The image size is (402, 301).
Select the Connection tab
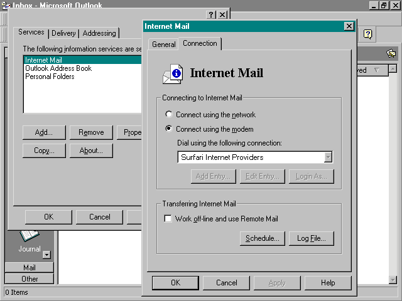[200, 43]
